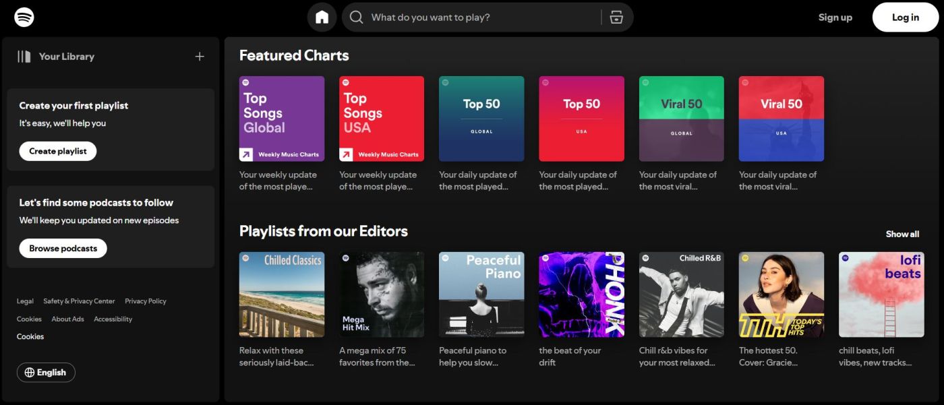
Task: Open Safety & Privacy Center link
Action: (x=79, y=301)
